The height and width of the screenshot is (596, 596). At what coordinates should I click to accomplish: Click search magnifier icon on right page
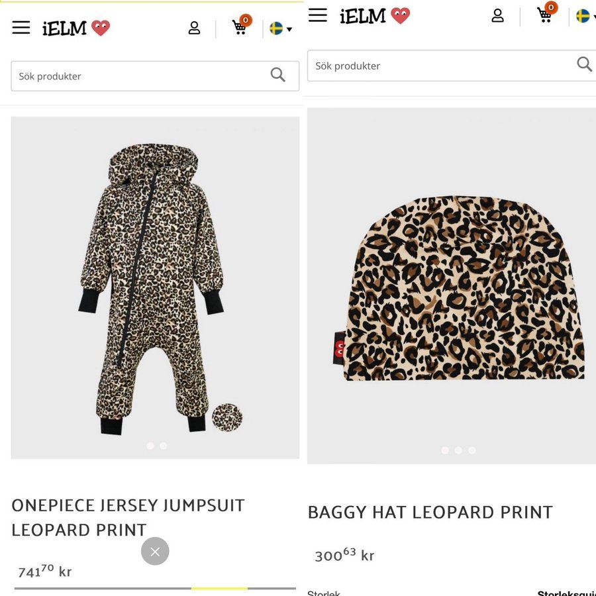click(x=584, y=64)
